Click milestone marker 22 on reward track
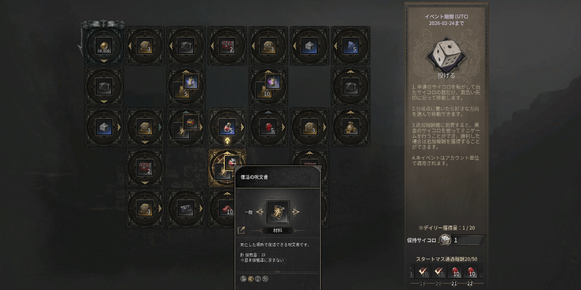This screenshot has height=290, width=581. coord(470,284)
